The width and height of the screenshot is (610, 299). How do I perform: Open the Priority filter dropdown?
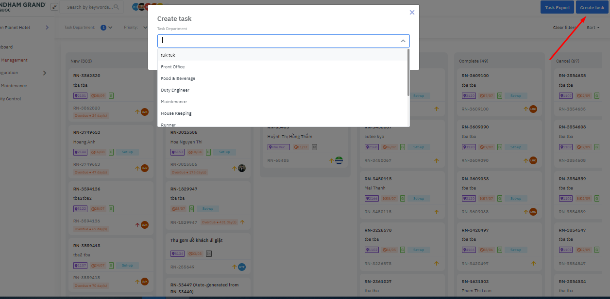(x=145, y=28)
